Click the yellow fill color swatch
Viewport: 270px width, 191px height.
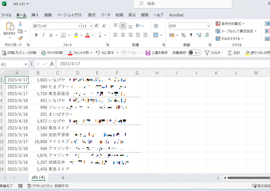click(x=76, y=35)
